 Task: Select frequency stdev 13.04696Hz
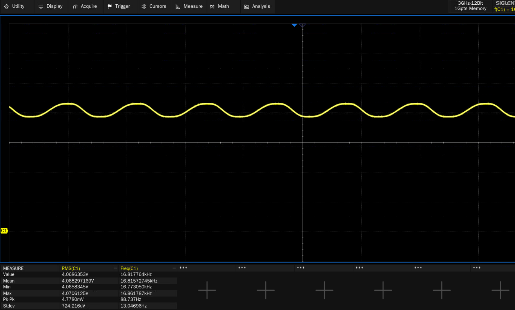coord(134,306)
